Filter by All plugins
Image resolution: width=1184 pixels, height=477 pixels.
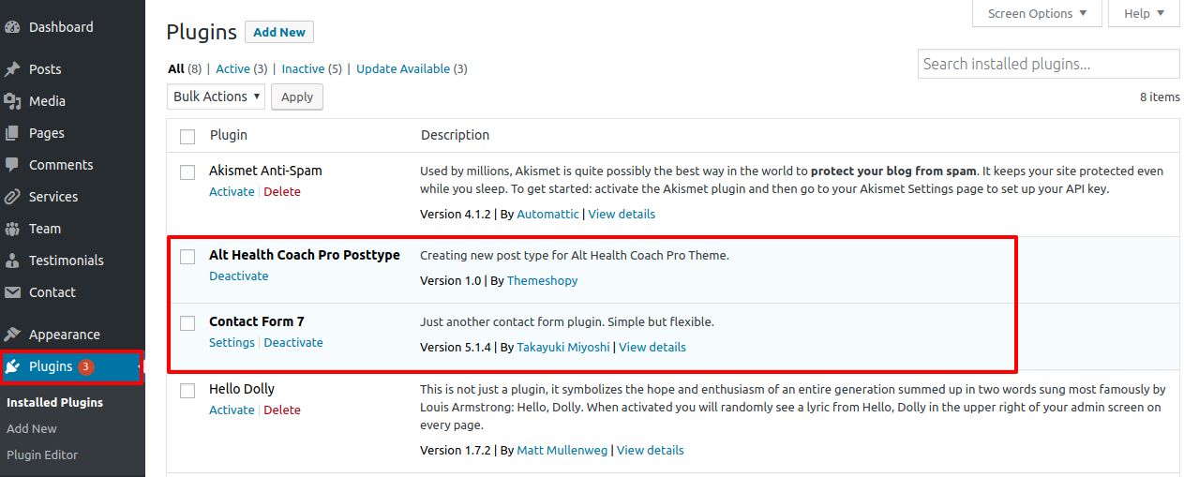tap(176, 68)
